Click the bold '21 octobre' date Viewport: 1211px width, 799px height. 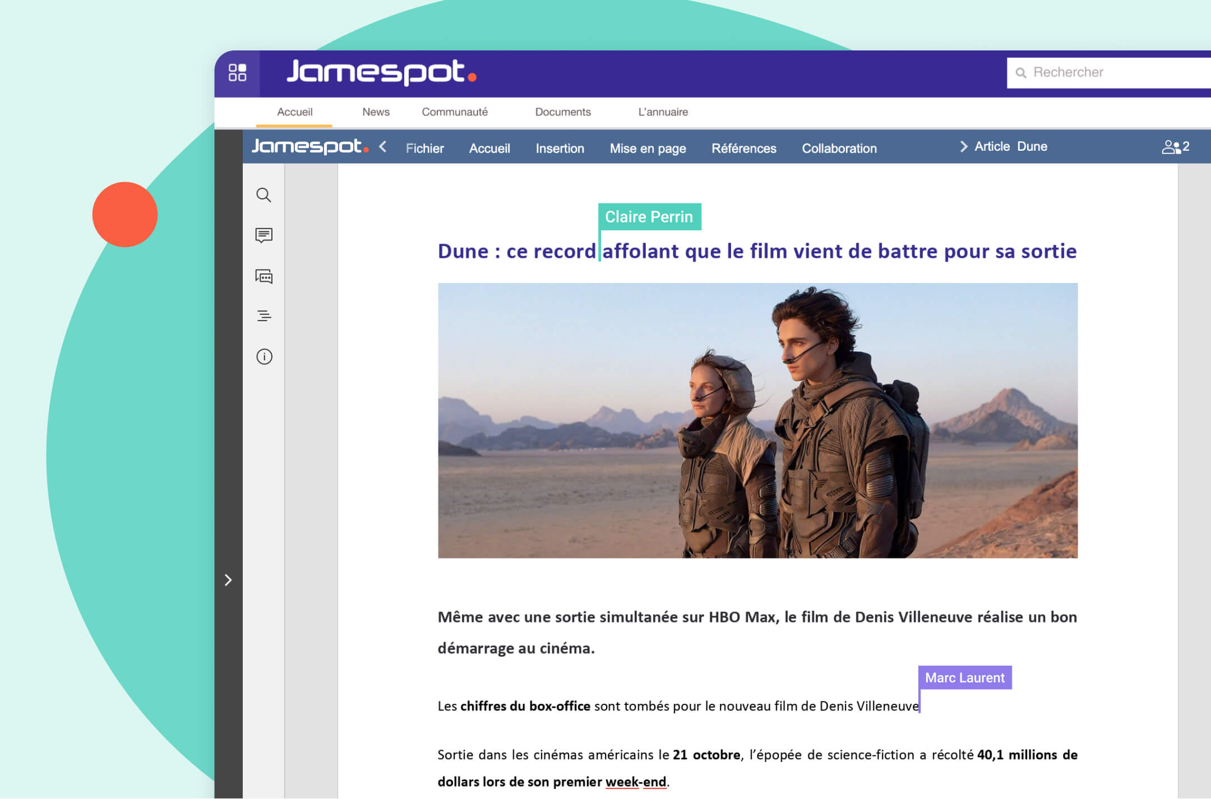[x=706, y=755]
